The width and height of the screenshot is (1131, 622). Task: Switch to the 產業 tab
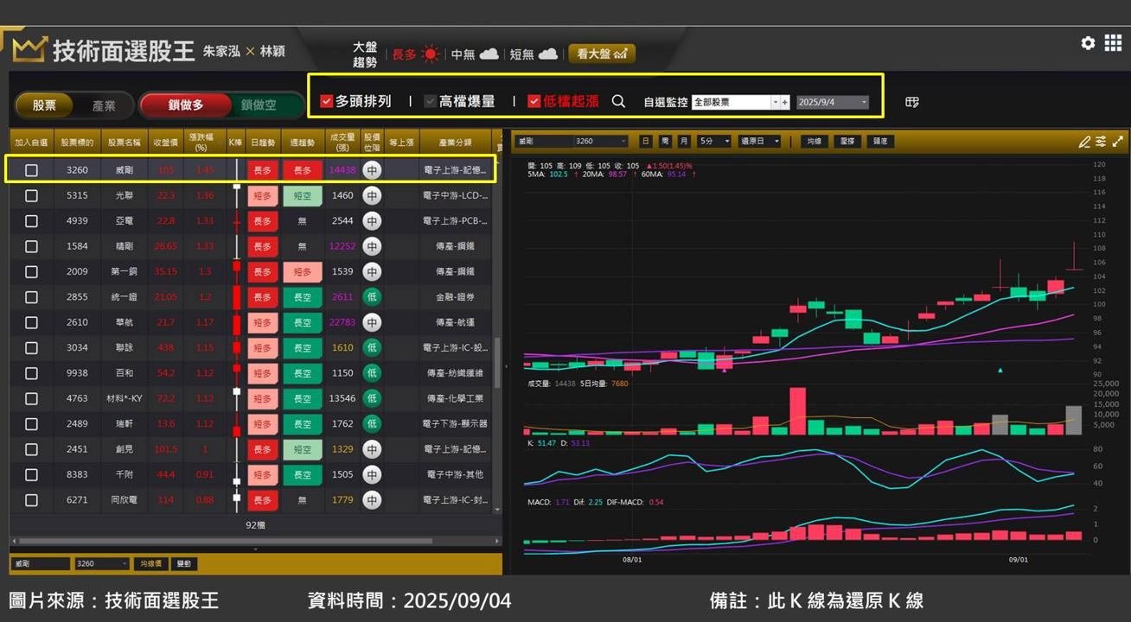(x=104, y=105)
